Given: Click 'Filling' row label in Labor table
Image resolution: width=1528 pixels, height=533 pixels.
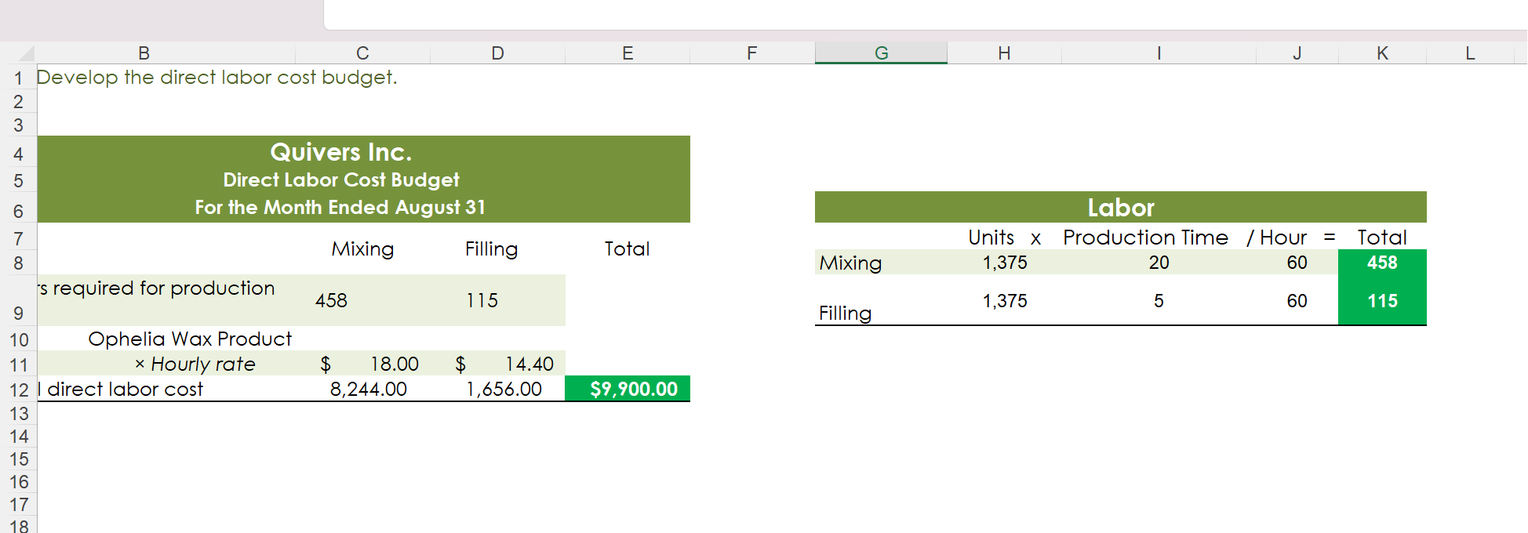Looking at the screenshot, I should click(x=845, y=314).
